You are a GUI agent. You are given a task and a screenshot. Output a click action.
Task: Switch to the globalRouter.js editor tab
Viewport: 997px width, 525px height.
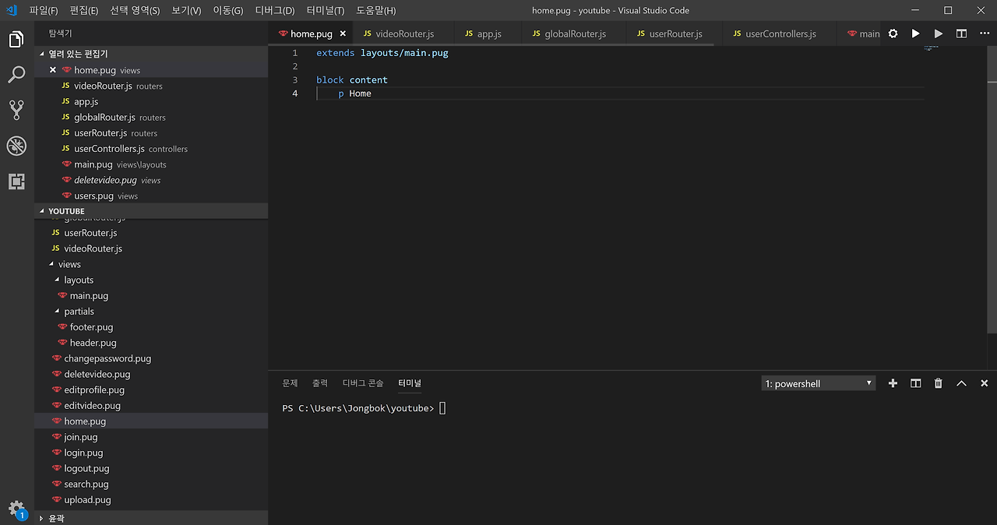click(x=574, y=33)
